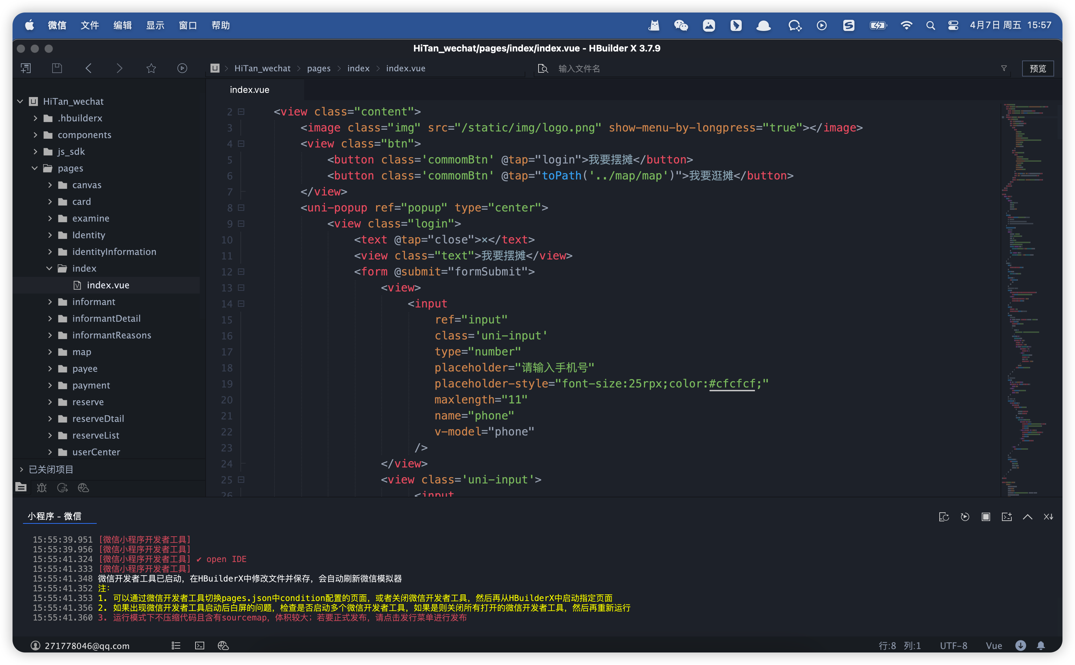Click the file search icon beside filename field
The image size is (1075, 665).
click(543, 68)
